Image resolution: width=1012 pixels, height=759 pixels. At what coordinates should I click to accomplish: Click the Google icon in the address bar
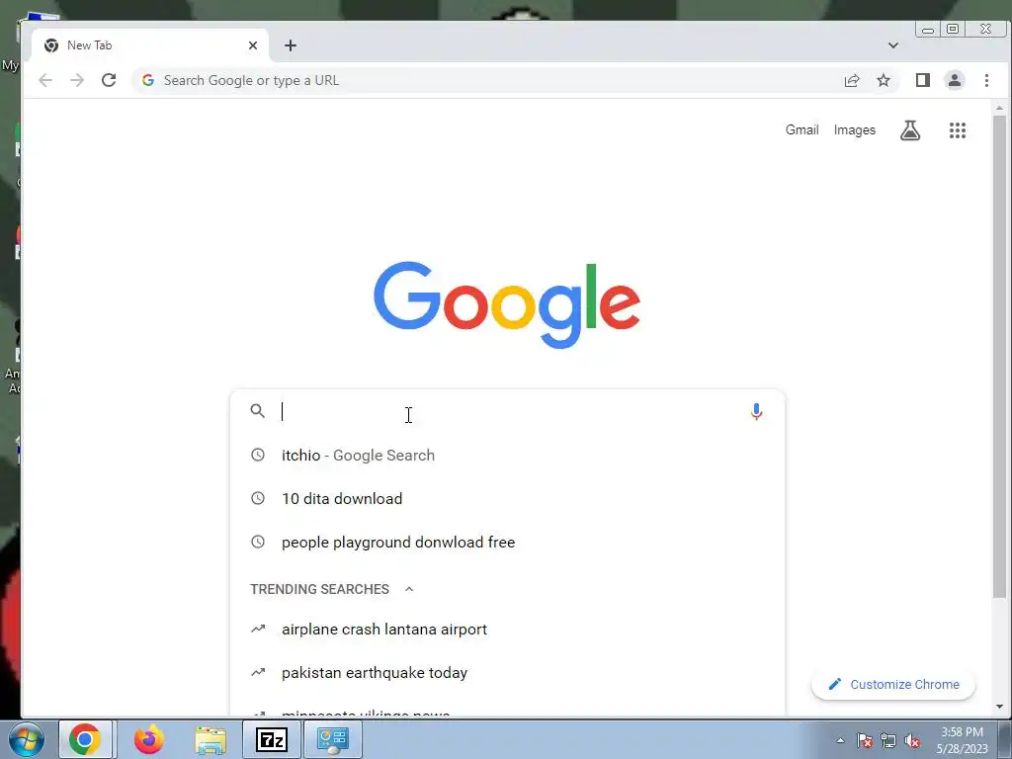pyautogui.click(x=148, y=80)
